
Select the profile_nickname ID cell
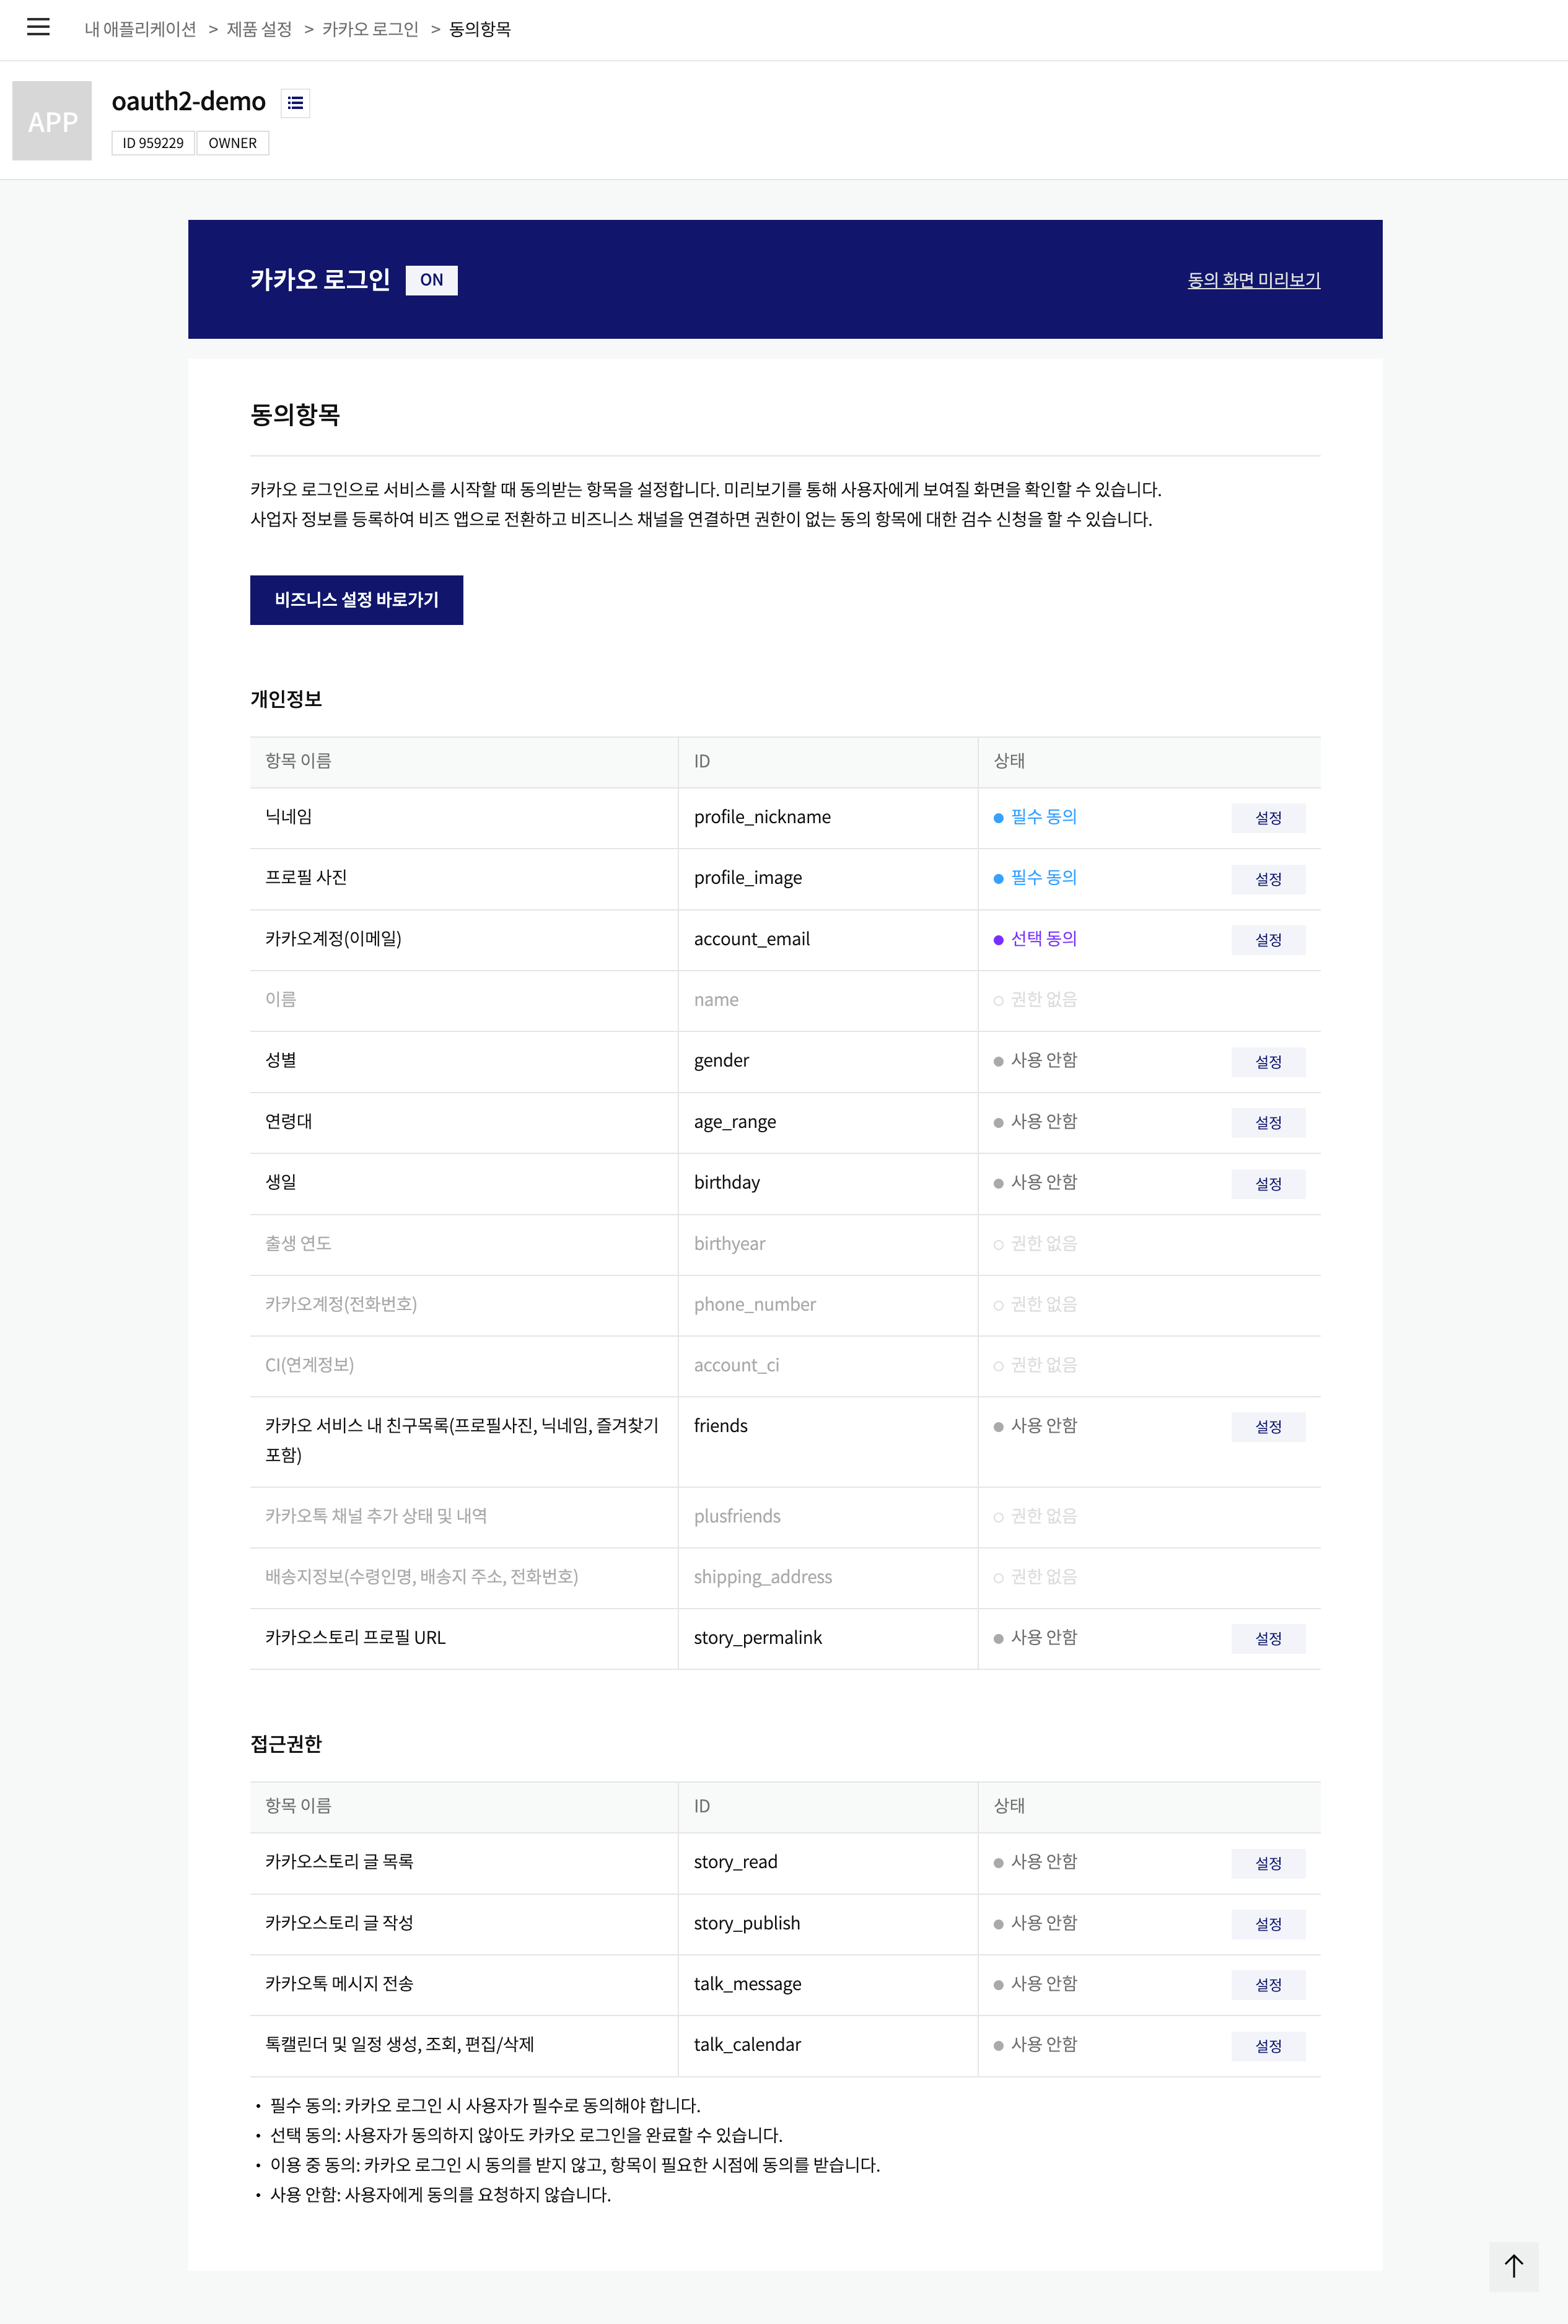[x=828, y=818]
